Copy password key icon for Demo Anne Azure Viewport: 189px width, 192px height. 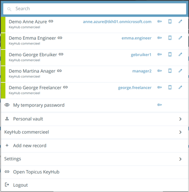[x=160, y=21]
